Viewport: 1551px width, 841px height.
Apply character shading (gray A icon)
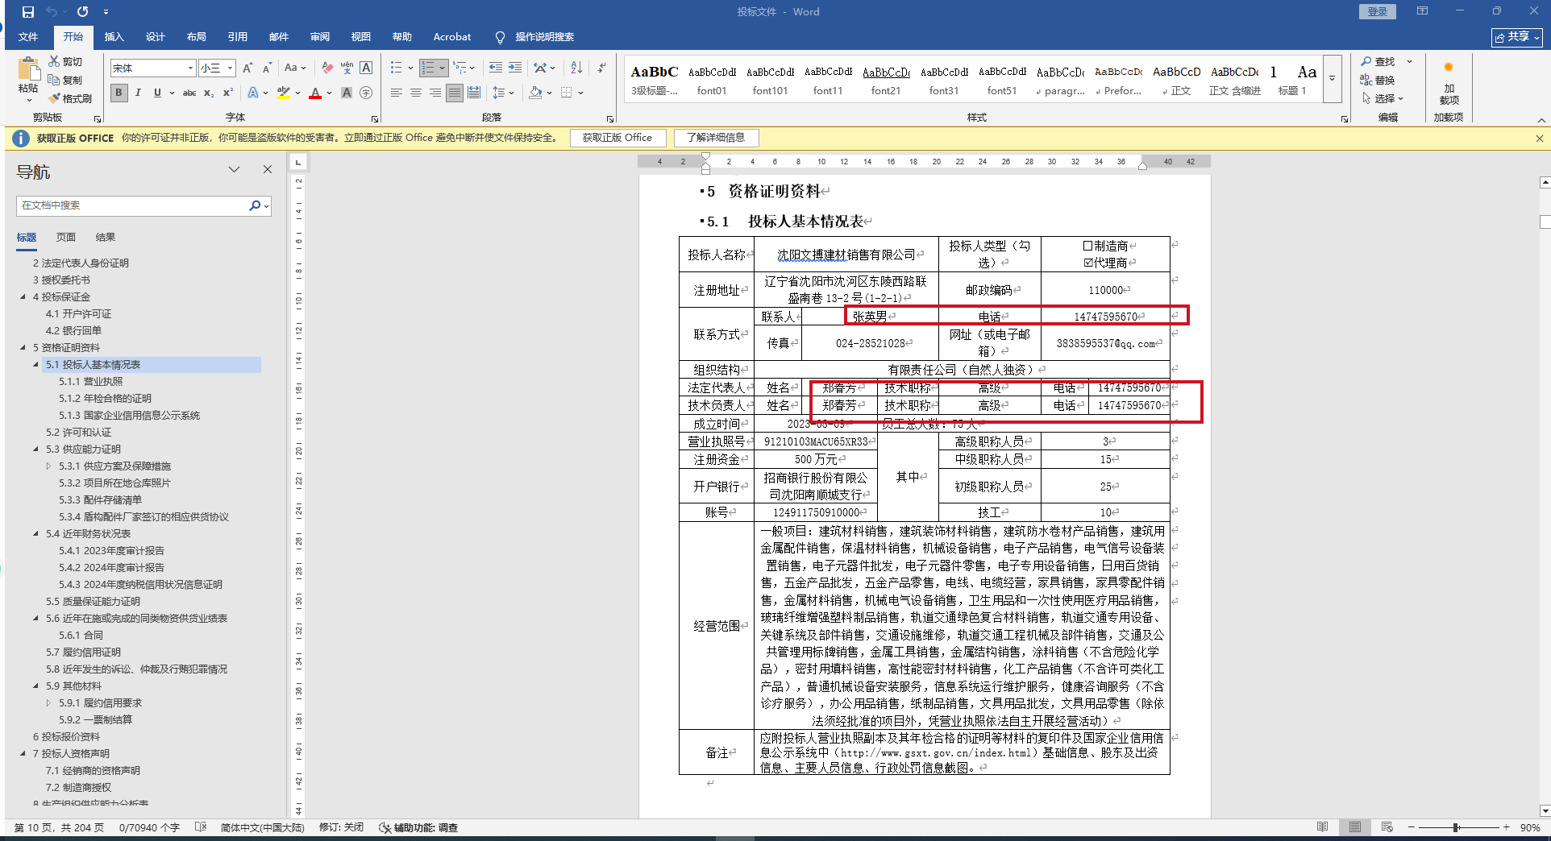click(347, 93)
